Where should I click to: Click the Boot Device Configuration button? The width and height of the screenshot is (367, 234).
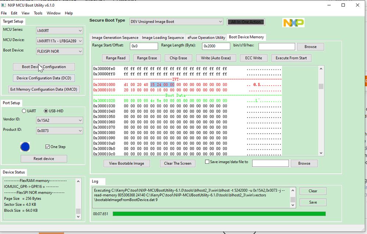pos(44,67)
